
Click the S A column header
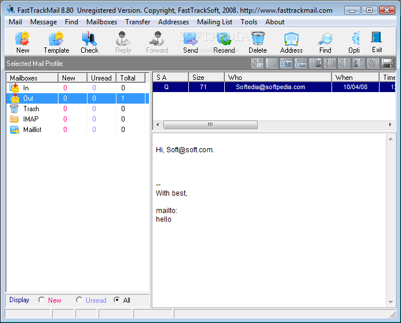[170, 78]
